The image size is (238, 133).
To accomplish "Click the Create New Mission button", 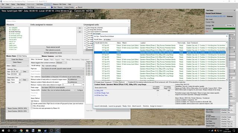I will 17,59.
